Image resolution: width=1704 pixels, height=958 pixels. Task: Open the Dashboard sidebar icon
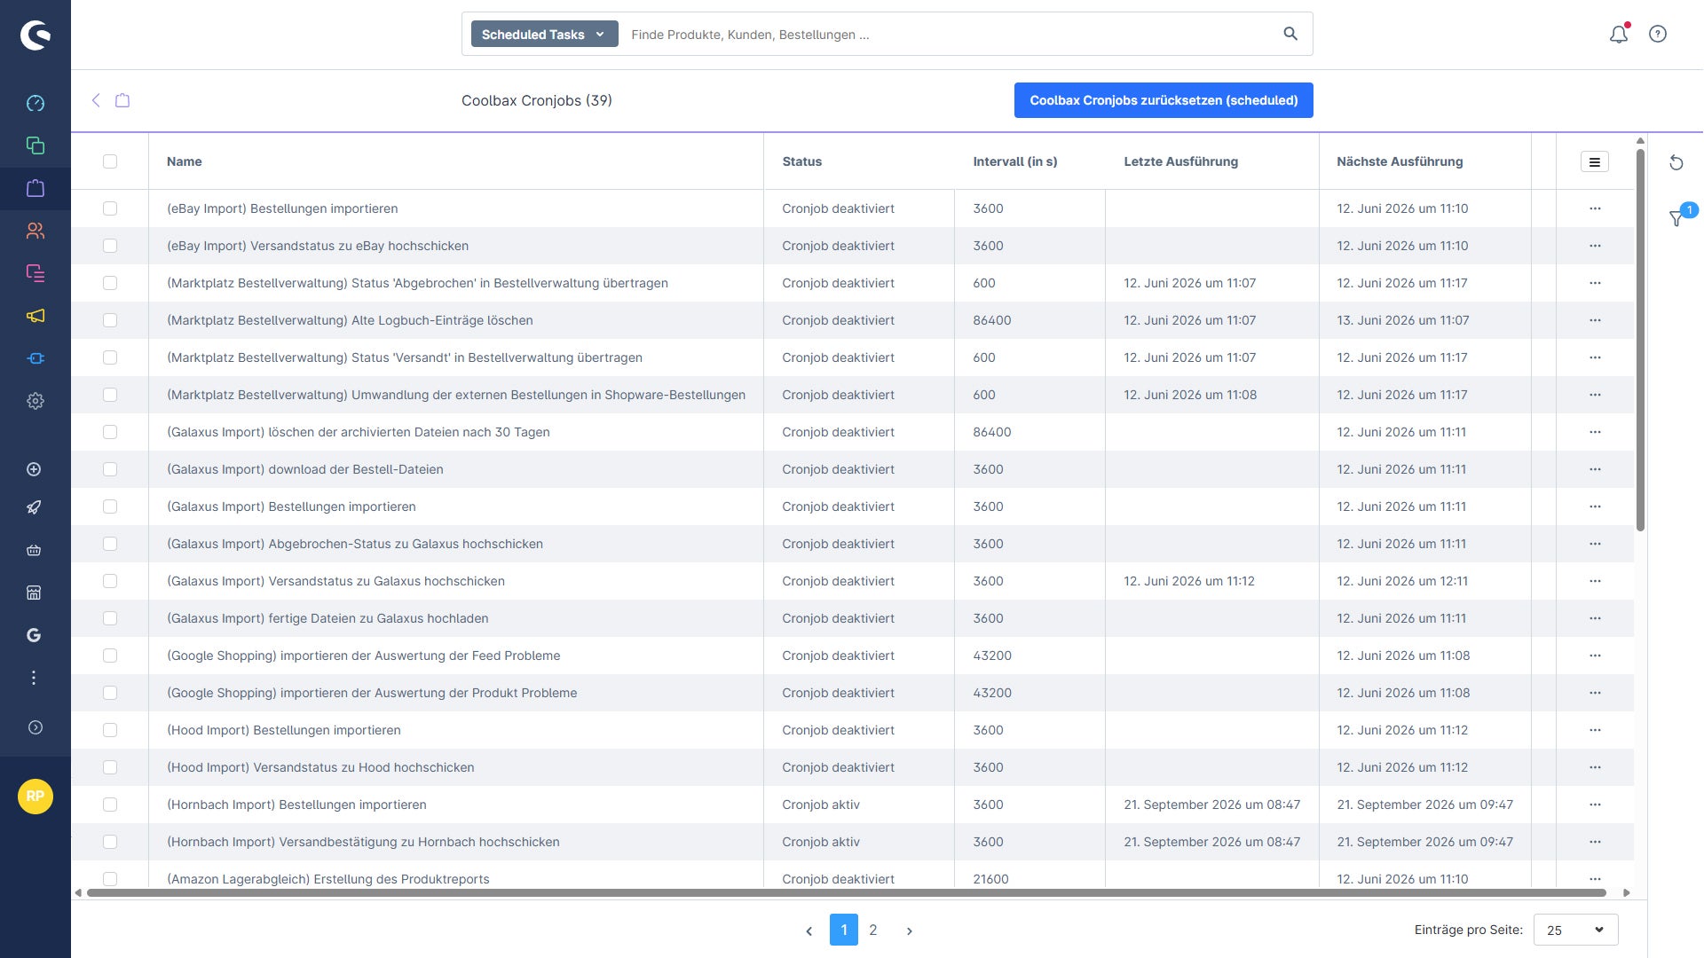pos(35,104)
